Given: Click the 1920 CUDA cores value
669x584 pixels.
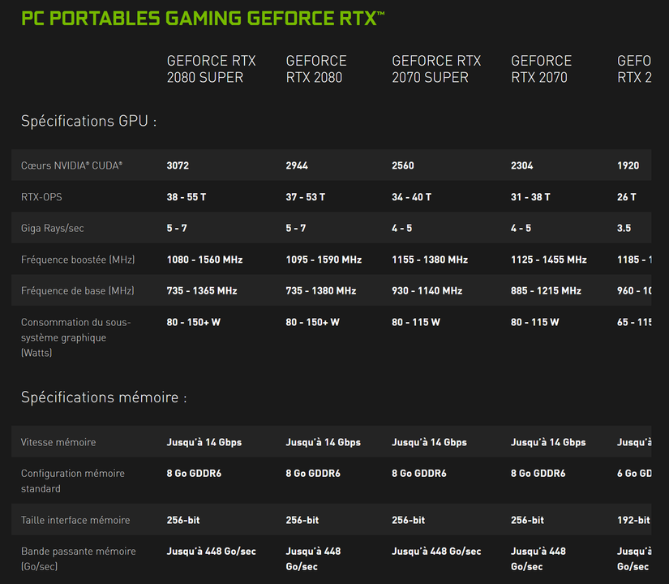Looking at the screenshot, I should (628, 165).
